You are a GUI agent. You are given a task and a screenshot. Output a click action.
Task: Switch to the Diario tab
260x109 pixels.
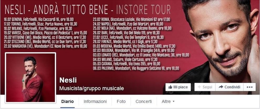pyautogui.click(x=67, y=101)
